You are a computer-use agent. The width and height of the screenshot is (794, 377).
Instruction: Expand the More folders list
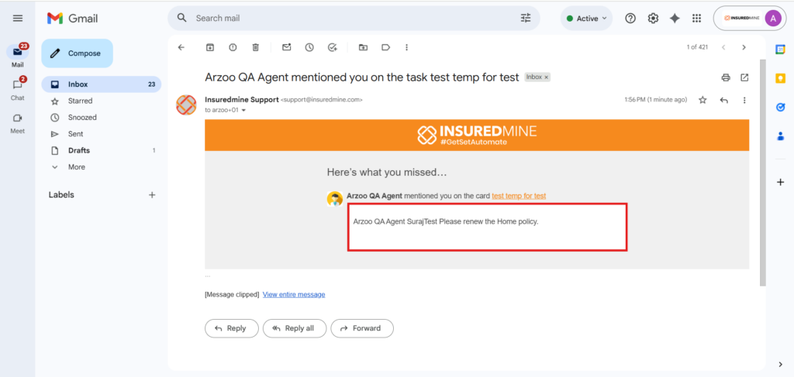click(76, 167)
